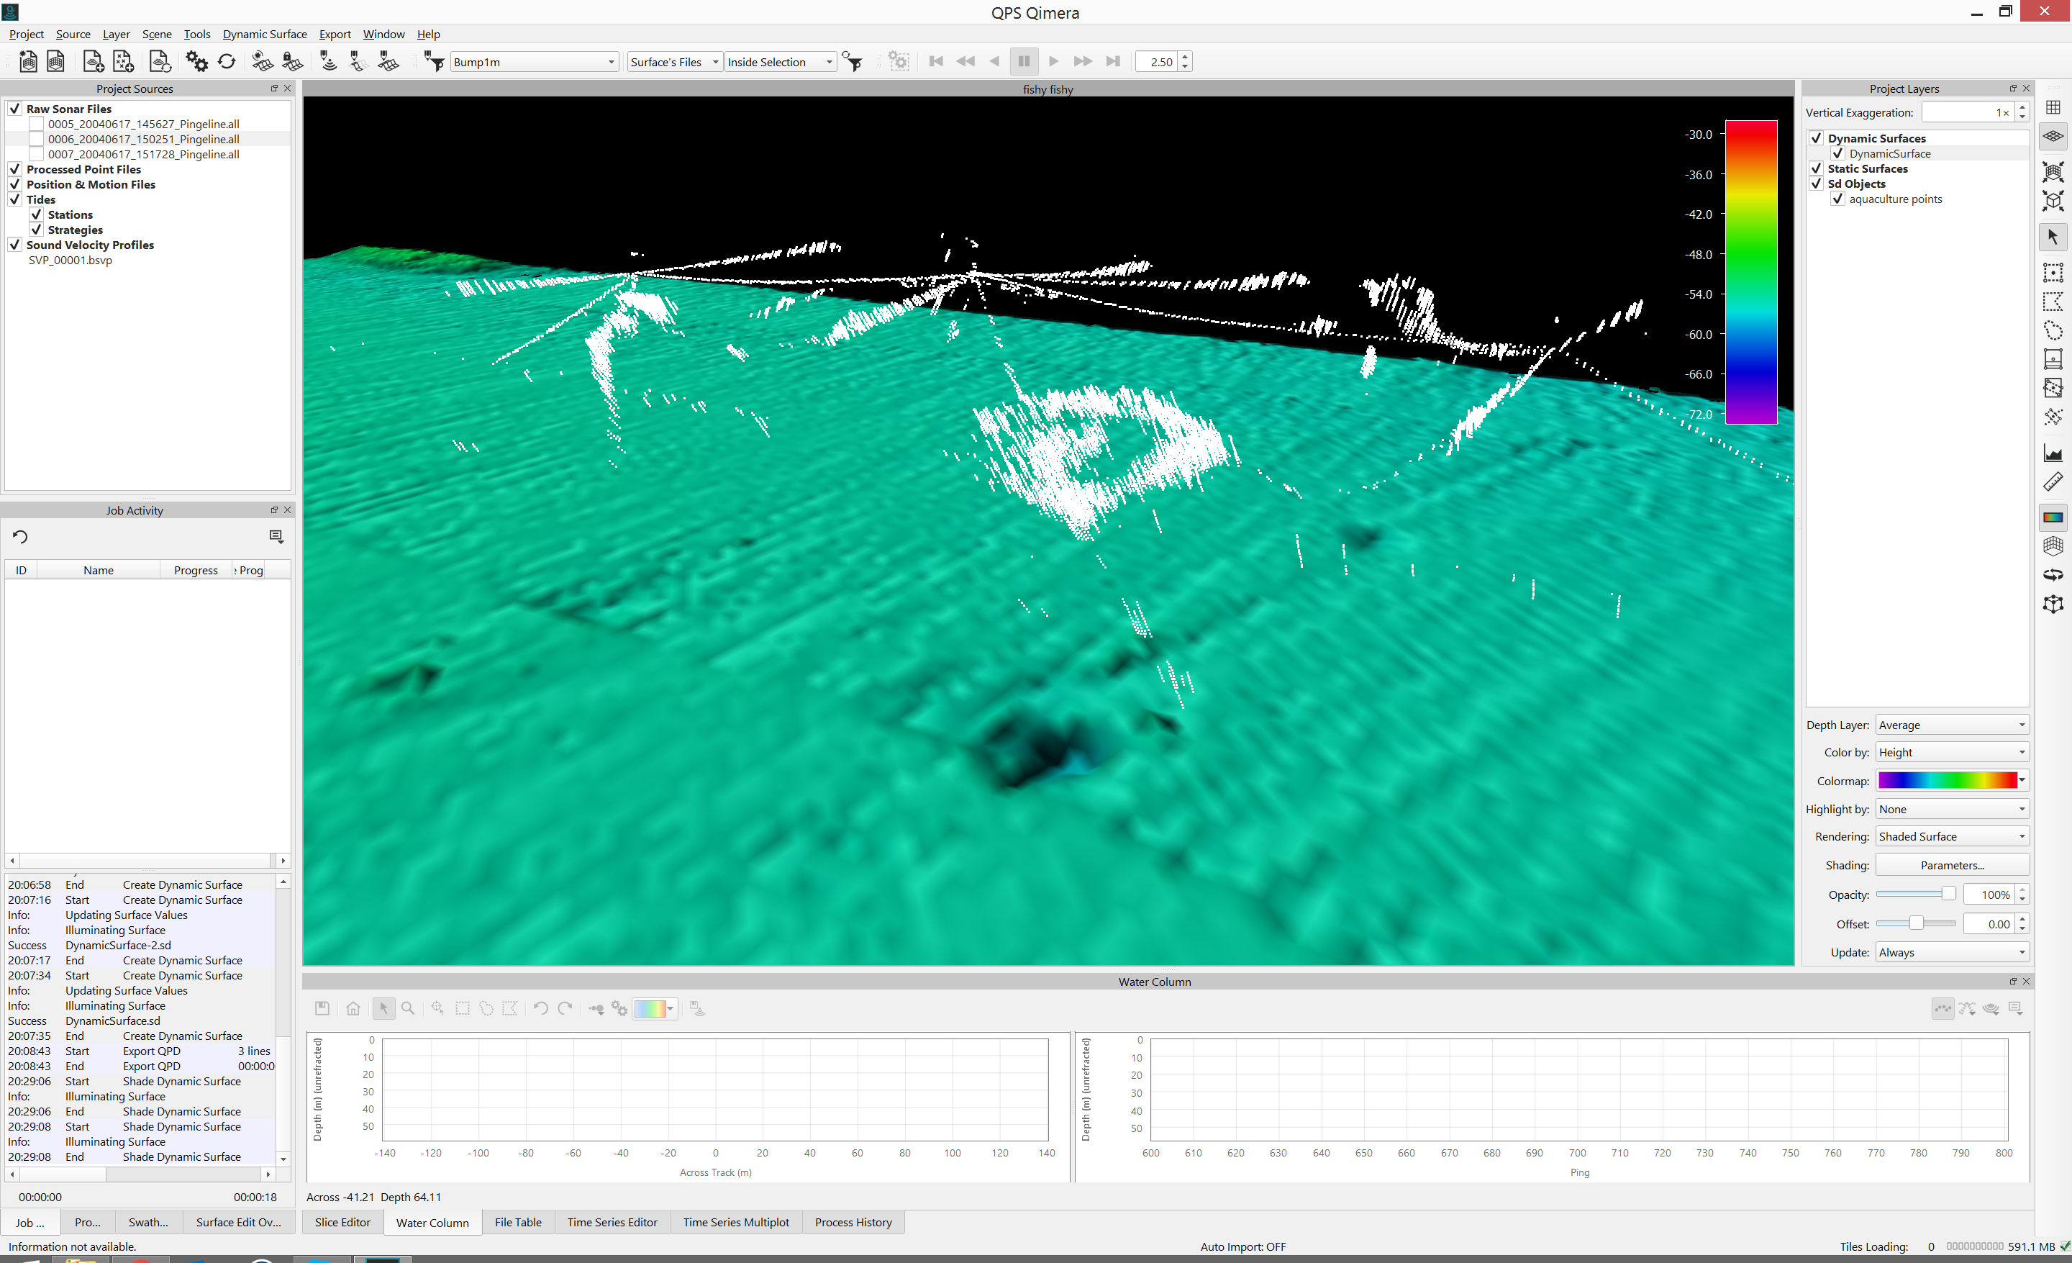
Task: Click the Shading Parameters button
Action: pos(1951,865)
